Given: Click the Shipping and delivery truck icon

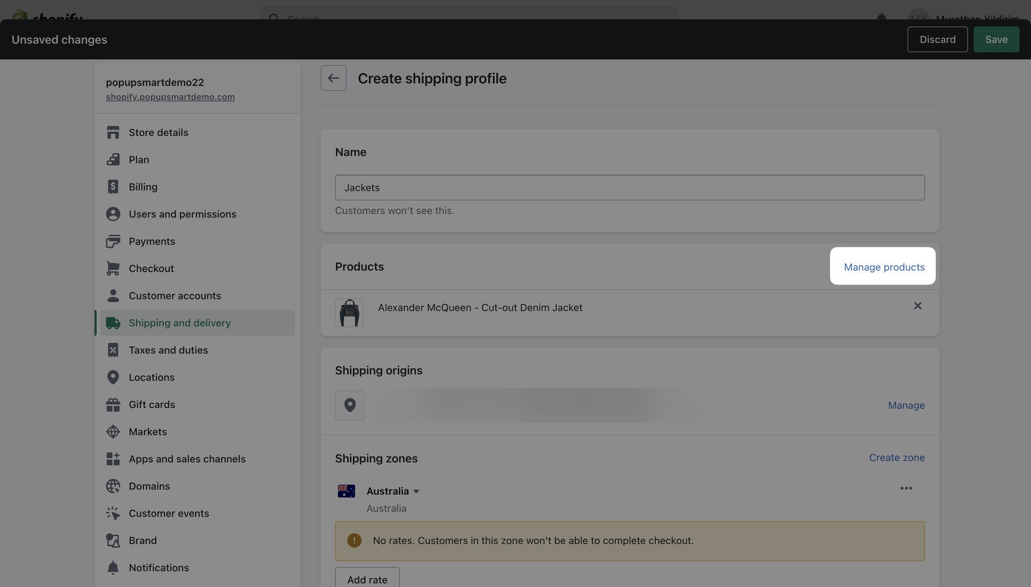Looking at the screenshot, I should point(113,323).
